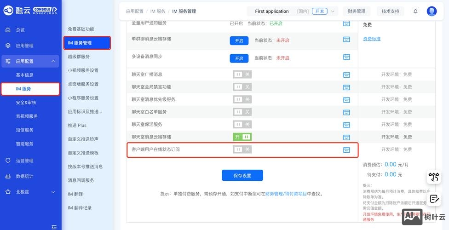
Task: Open details icon for 客户端用户在线状态订阅
Action: point(346,150)
